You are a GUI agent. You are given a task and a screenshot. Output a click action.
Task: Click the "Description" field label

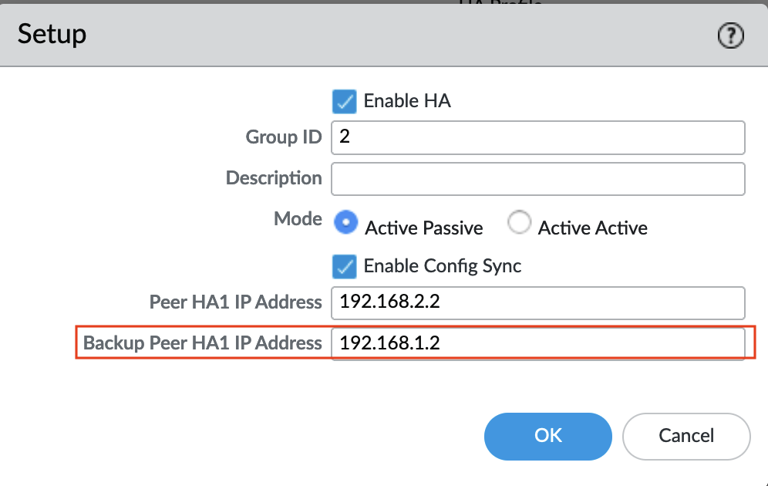[x=274, y=178]
